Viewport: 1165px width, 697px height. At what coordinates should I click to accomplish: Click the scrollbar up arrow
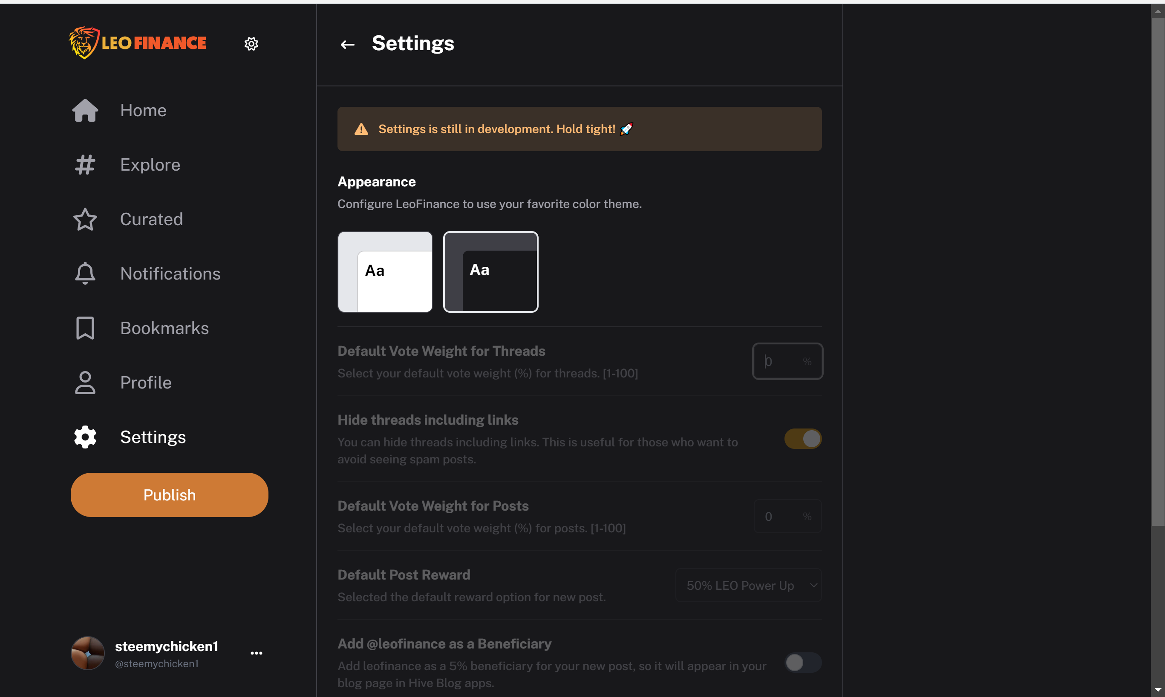click(x=1157, y=12)
